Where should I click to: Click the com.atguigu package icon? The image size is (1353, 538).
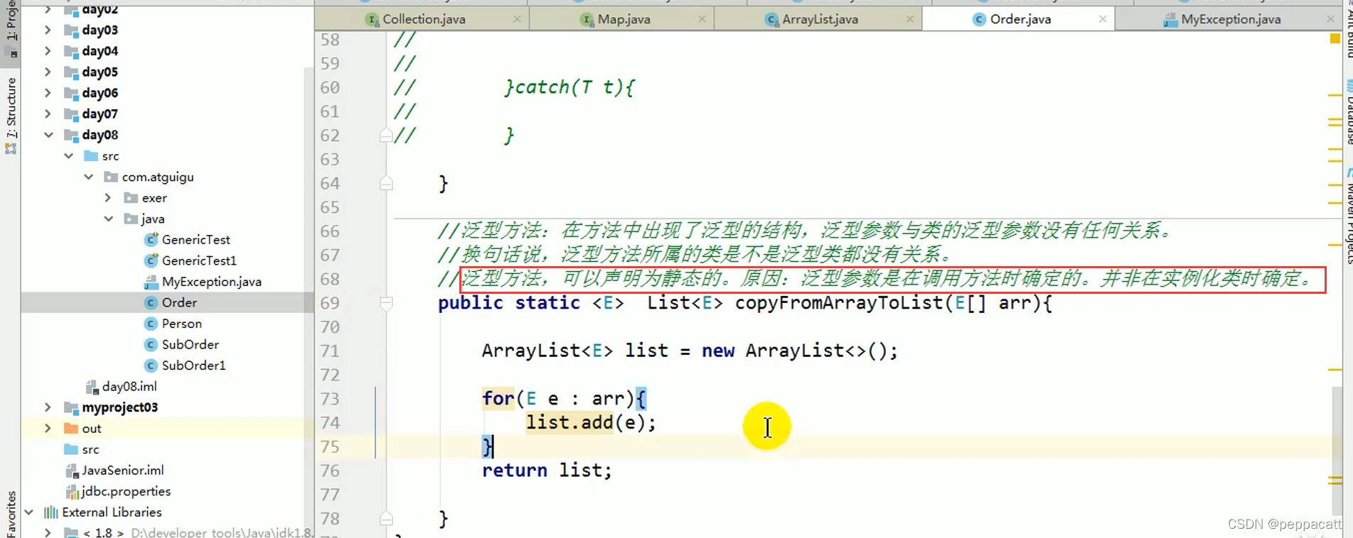(111, 177)
